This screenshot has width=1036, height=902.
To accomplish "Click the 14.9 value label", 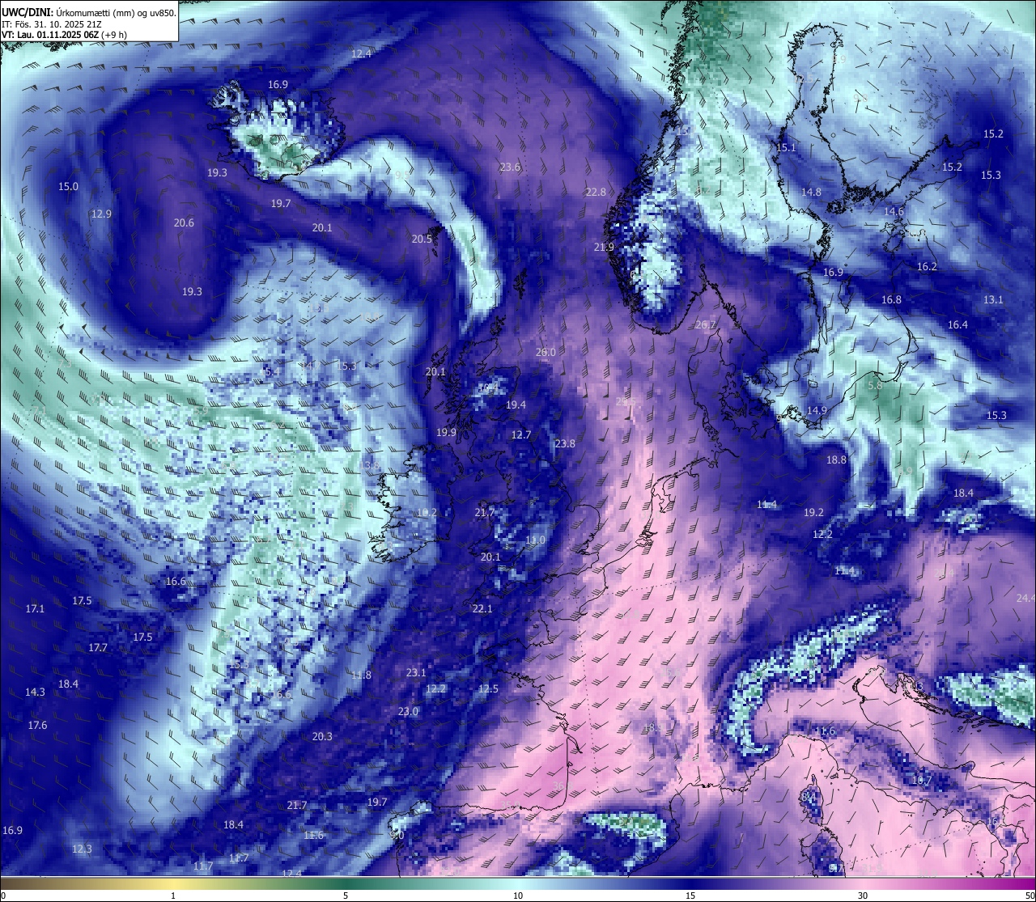I will (x=817, y=411).
